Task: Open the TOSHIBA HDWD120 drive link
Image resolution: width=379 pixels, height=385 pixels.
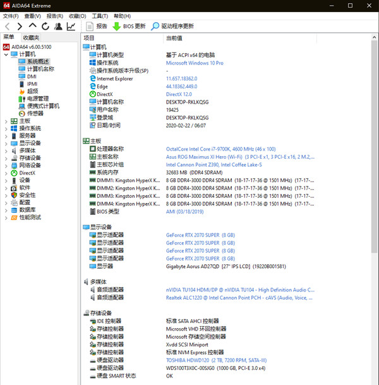Action: click(x=217, y=360)
